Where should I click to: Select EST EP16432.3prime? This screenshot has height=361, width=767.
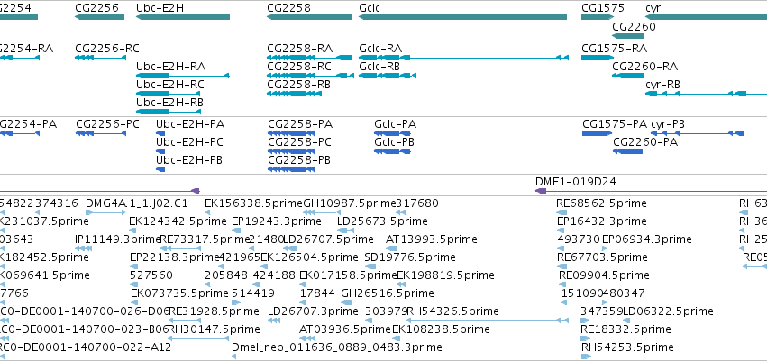562,230
